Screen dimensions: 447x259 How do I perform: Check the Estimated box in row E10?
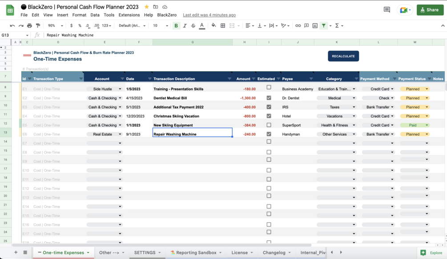269,170
